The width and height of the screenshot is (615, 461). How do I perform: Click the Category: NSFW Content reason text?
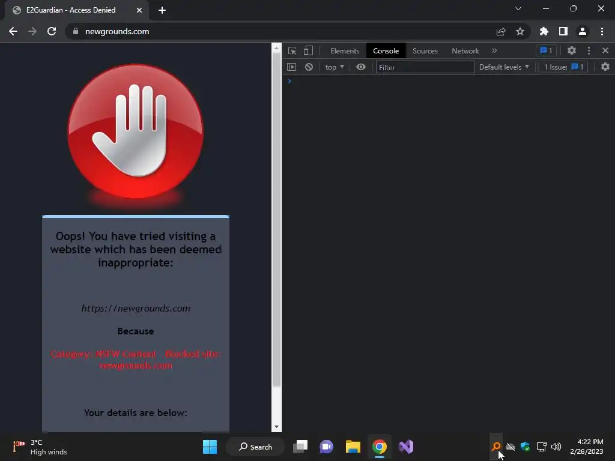click(136, 360)
